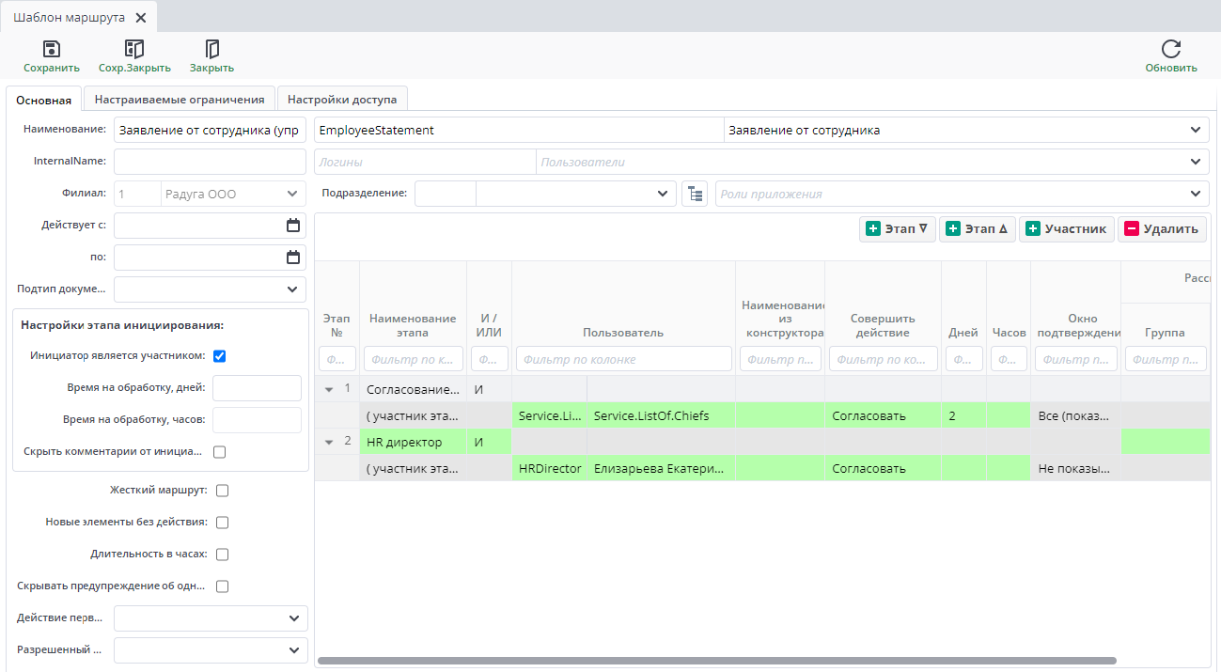Enable Жесткий маршрут checkbox
Viewport: 1221px width, 672px height.
click(x=223, y=491)
